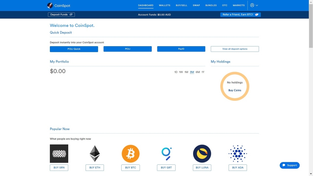This screenshot has height=176, width=313.
Task: Open the Markets page
Action: point(238,5)
